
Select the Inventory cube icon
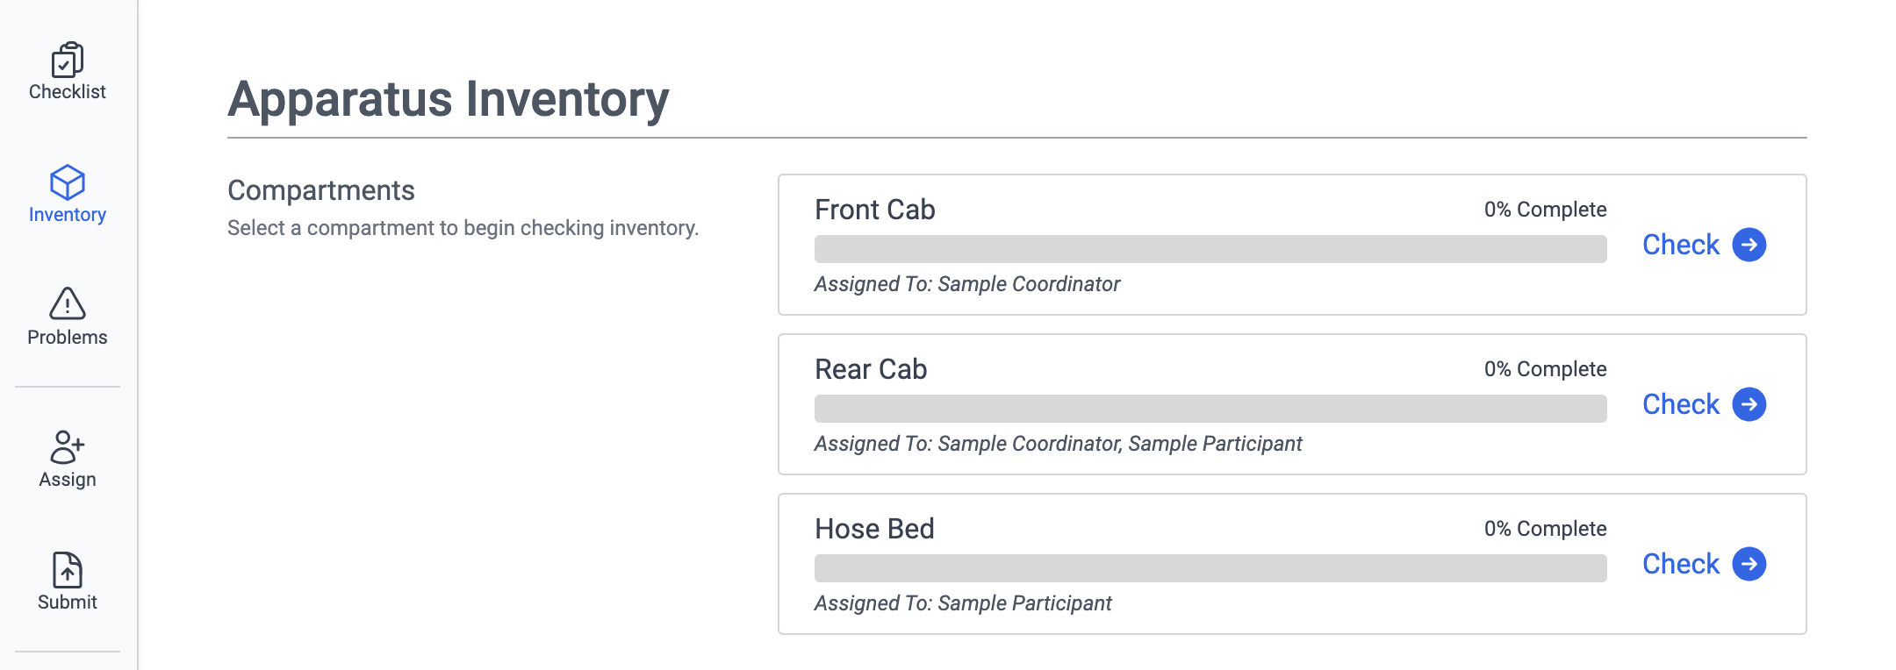pos(68,182)
